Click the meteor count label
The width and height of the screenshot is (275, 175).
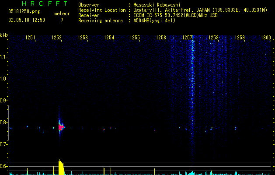point(62,14)
